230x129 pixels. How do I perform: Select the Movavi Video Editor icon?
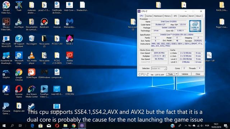tap(6, 24)
